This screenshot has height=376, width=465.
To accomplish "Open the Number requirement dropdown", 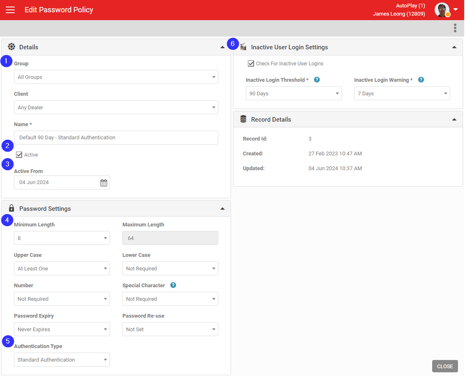I will click(62, 299).
